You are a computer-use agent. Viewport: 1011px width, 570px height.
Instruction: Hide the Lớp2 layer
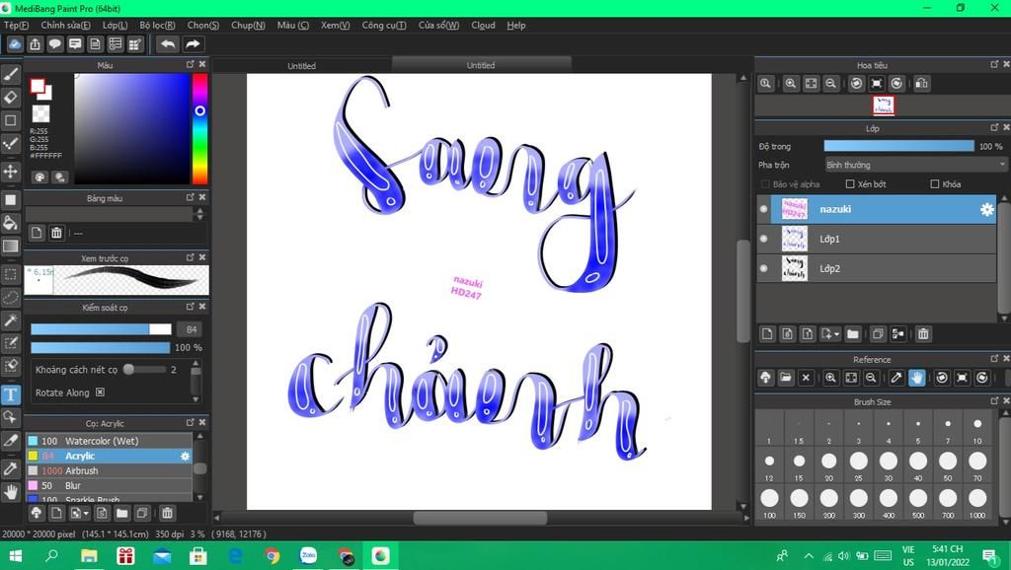(764, 268)
